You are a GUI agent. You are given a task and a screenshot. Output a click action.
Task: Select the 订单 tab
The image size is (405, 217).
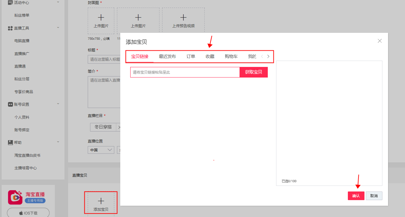(191, 56)
